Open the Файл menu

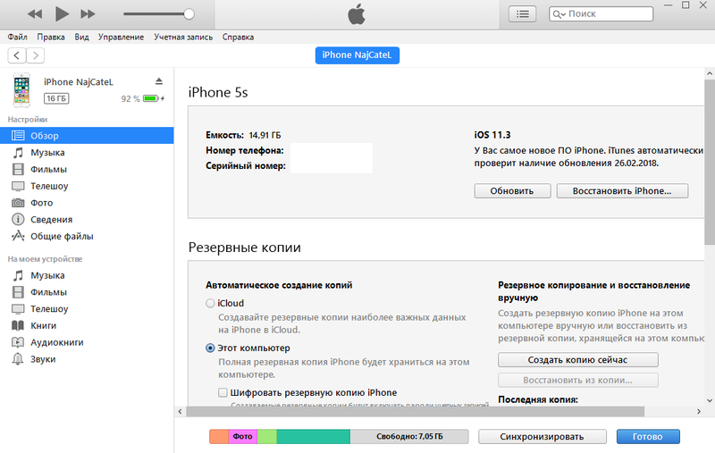[17, 37]
